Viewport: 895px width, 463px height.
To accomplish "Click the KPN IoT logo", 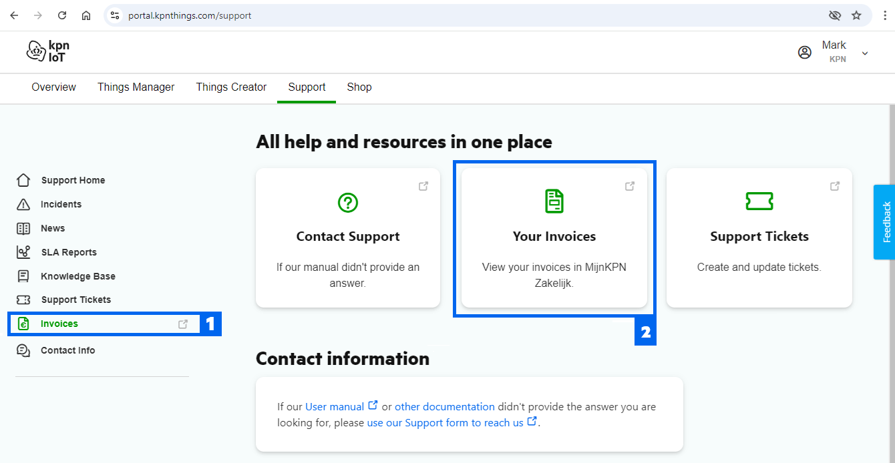I will coord(48,51).
